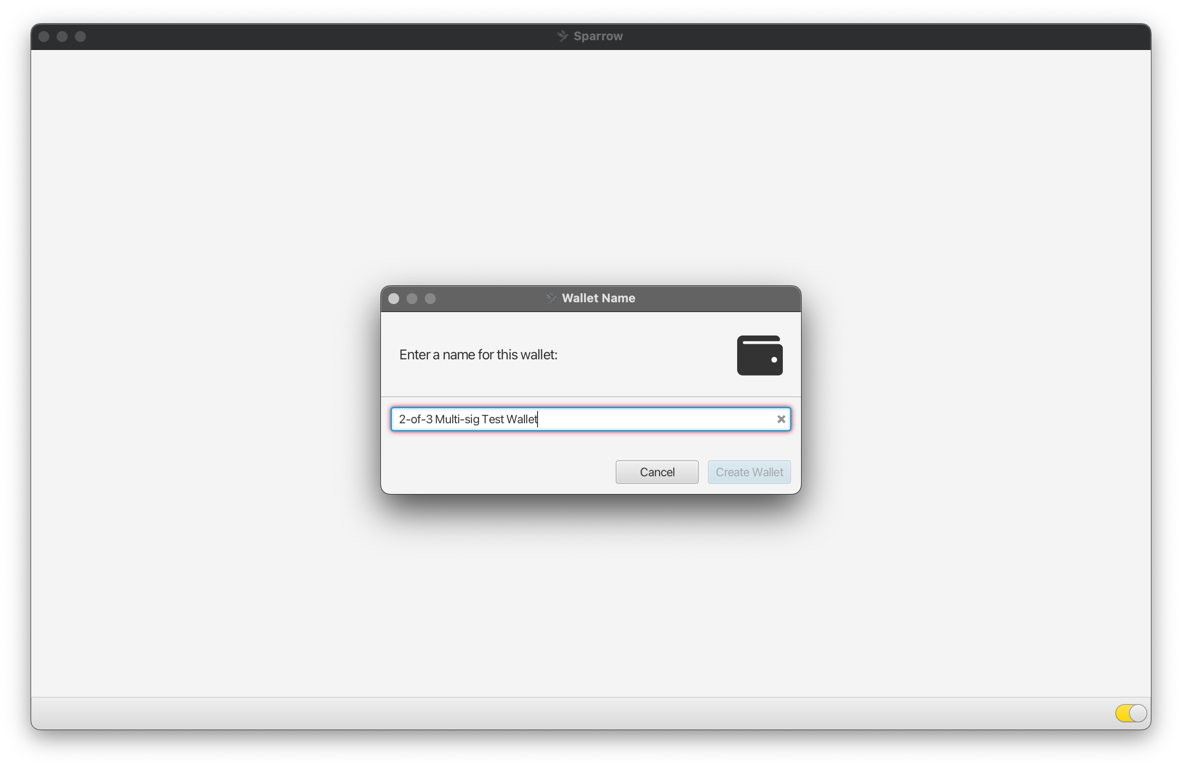Click the 'Enter a name for this wallet' label
The width and height of the screenshot is (1182, 768).
coord(478,354)
